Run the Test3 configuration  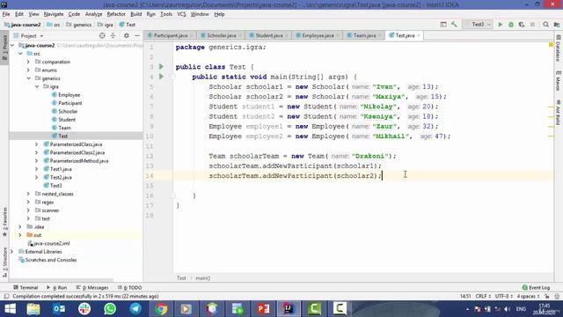pos(501,25)
